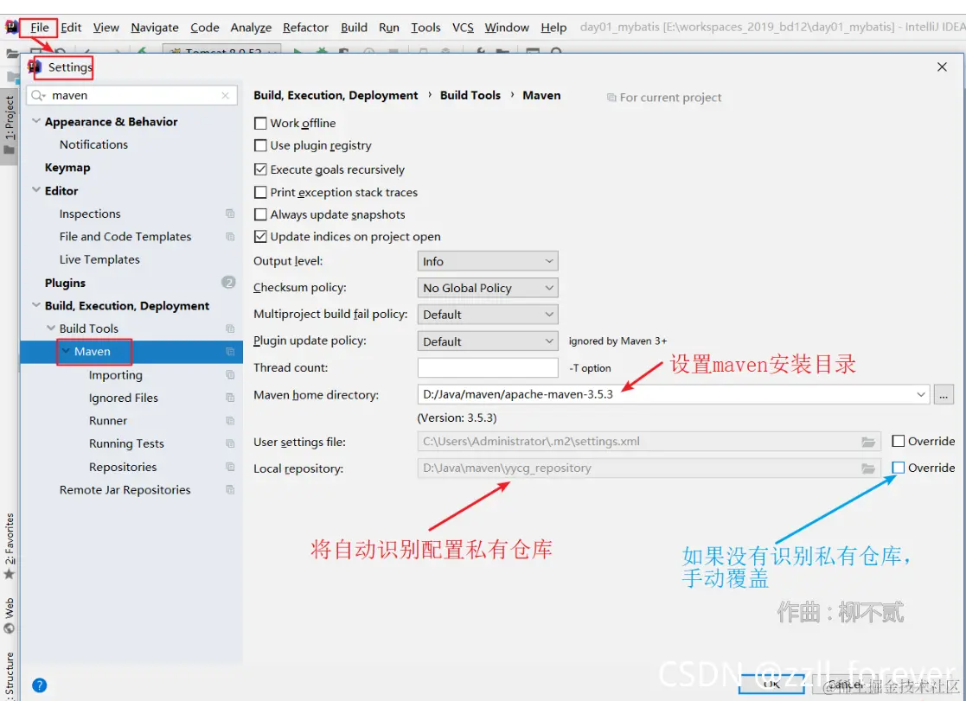Open the VCS menu
The image size is (966, 701).
463,27
